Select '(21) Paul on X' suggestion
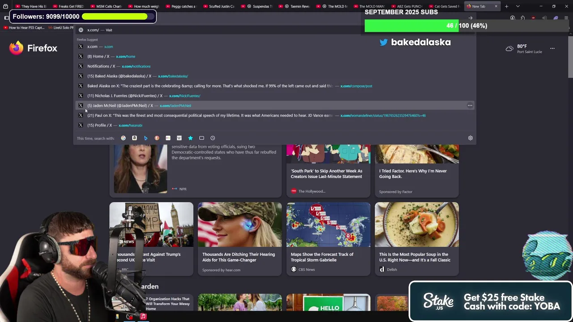Viewport: 573px width, 322px height. 275,115
